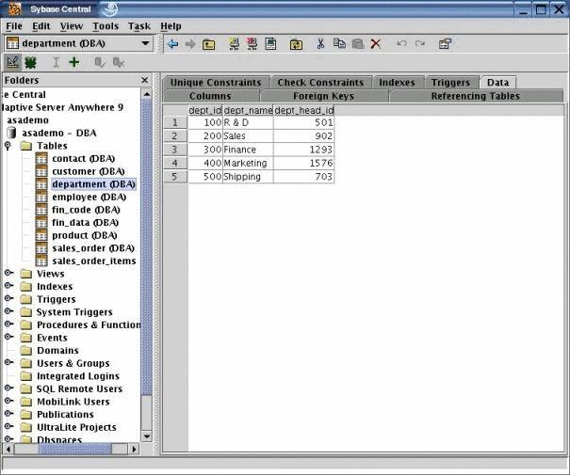This screenshot has height=475, width=570.
Task: Click the green plus Add Row icon
Action: pos(74,62)
